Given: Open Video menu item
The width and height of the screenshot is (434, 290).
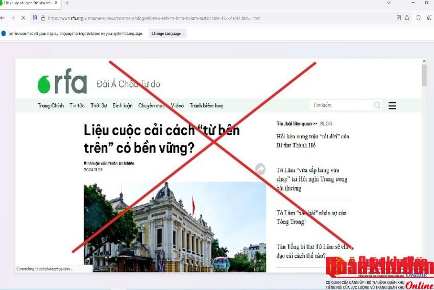Looking at the screenshot, I should click(177, 106).
